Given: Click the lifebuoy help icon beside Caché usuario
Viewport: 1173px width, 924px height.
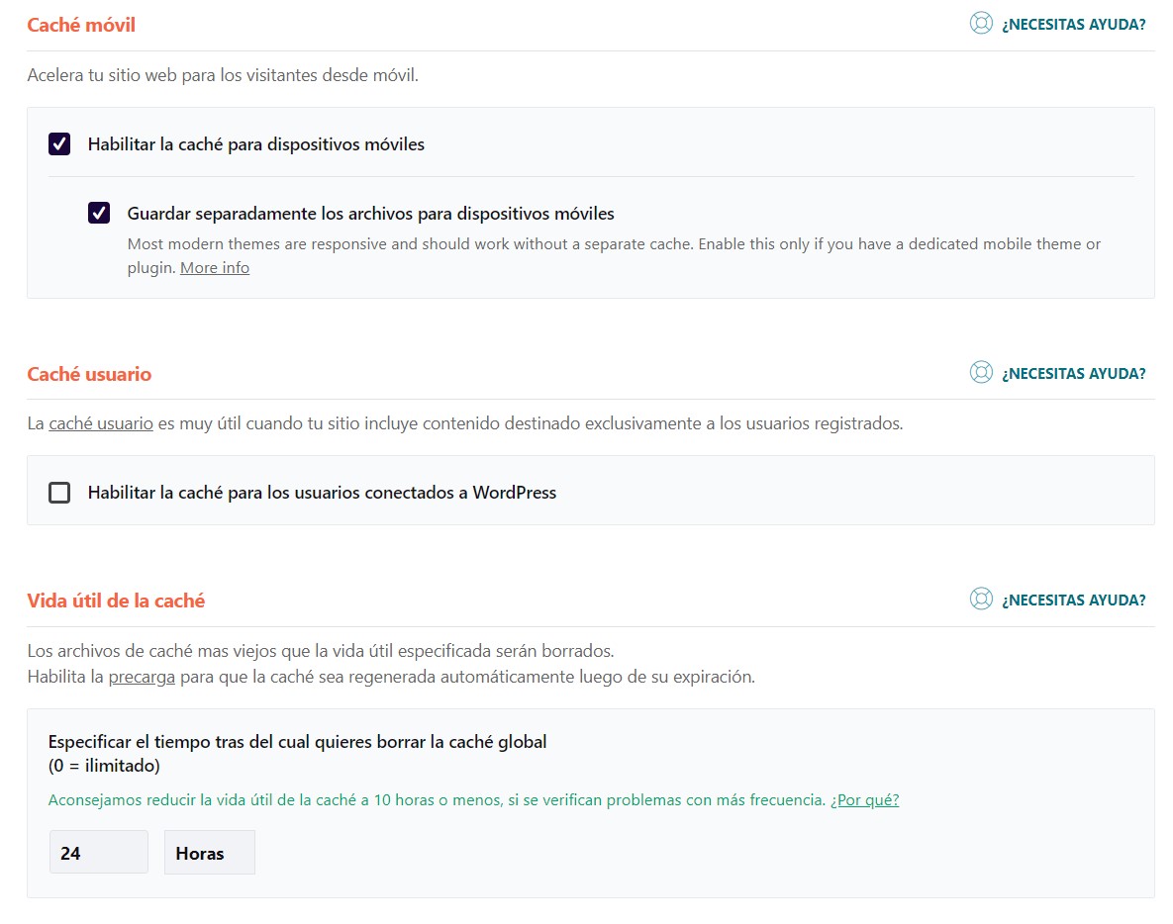Looking at the screenshot, I should point(981,372).
